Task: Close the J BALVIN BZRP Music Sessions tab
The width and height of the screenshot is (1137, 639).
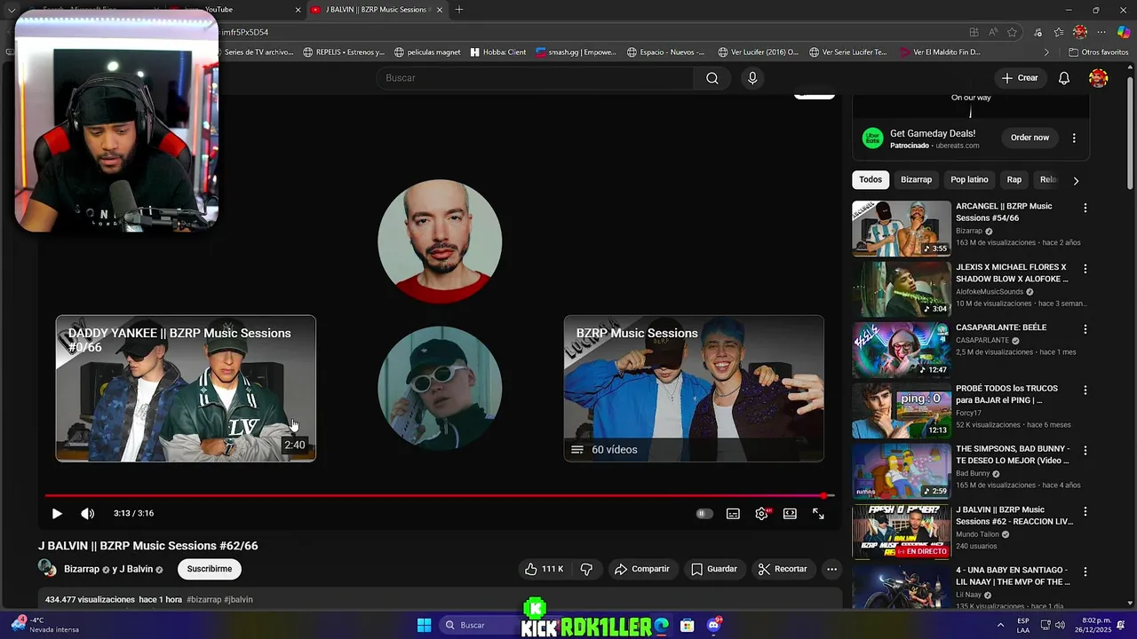Action: pyautogui.click(x=439, y=10)
